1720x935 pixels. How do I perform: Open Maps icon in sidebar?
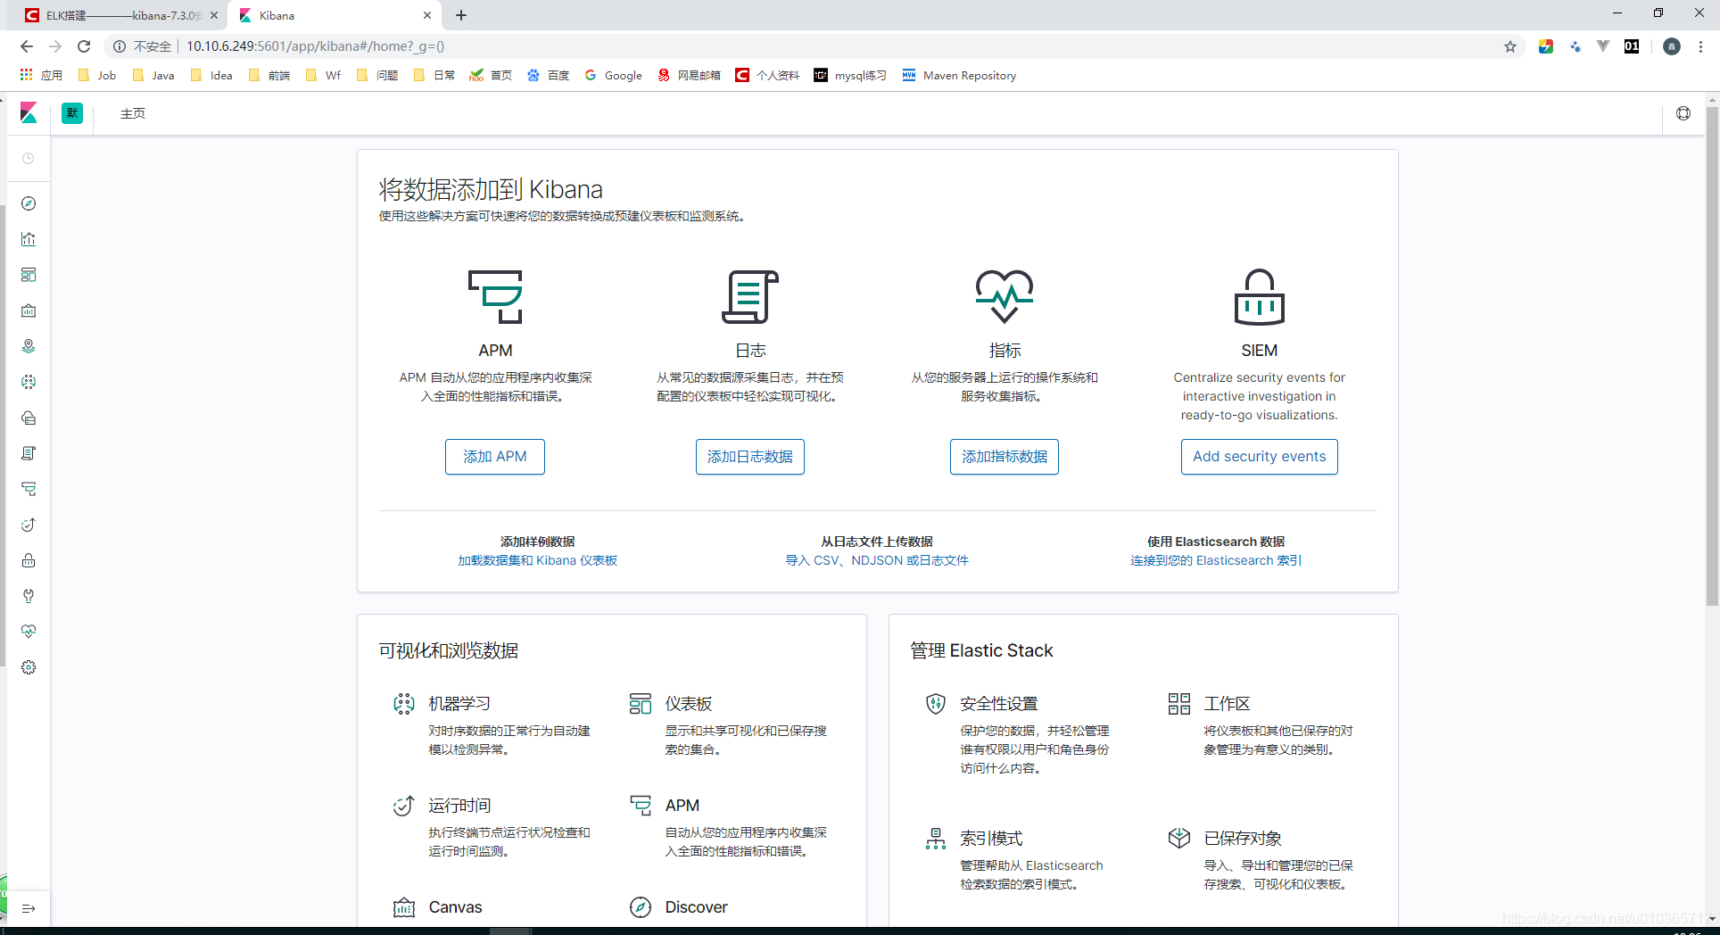pos(29,346)
